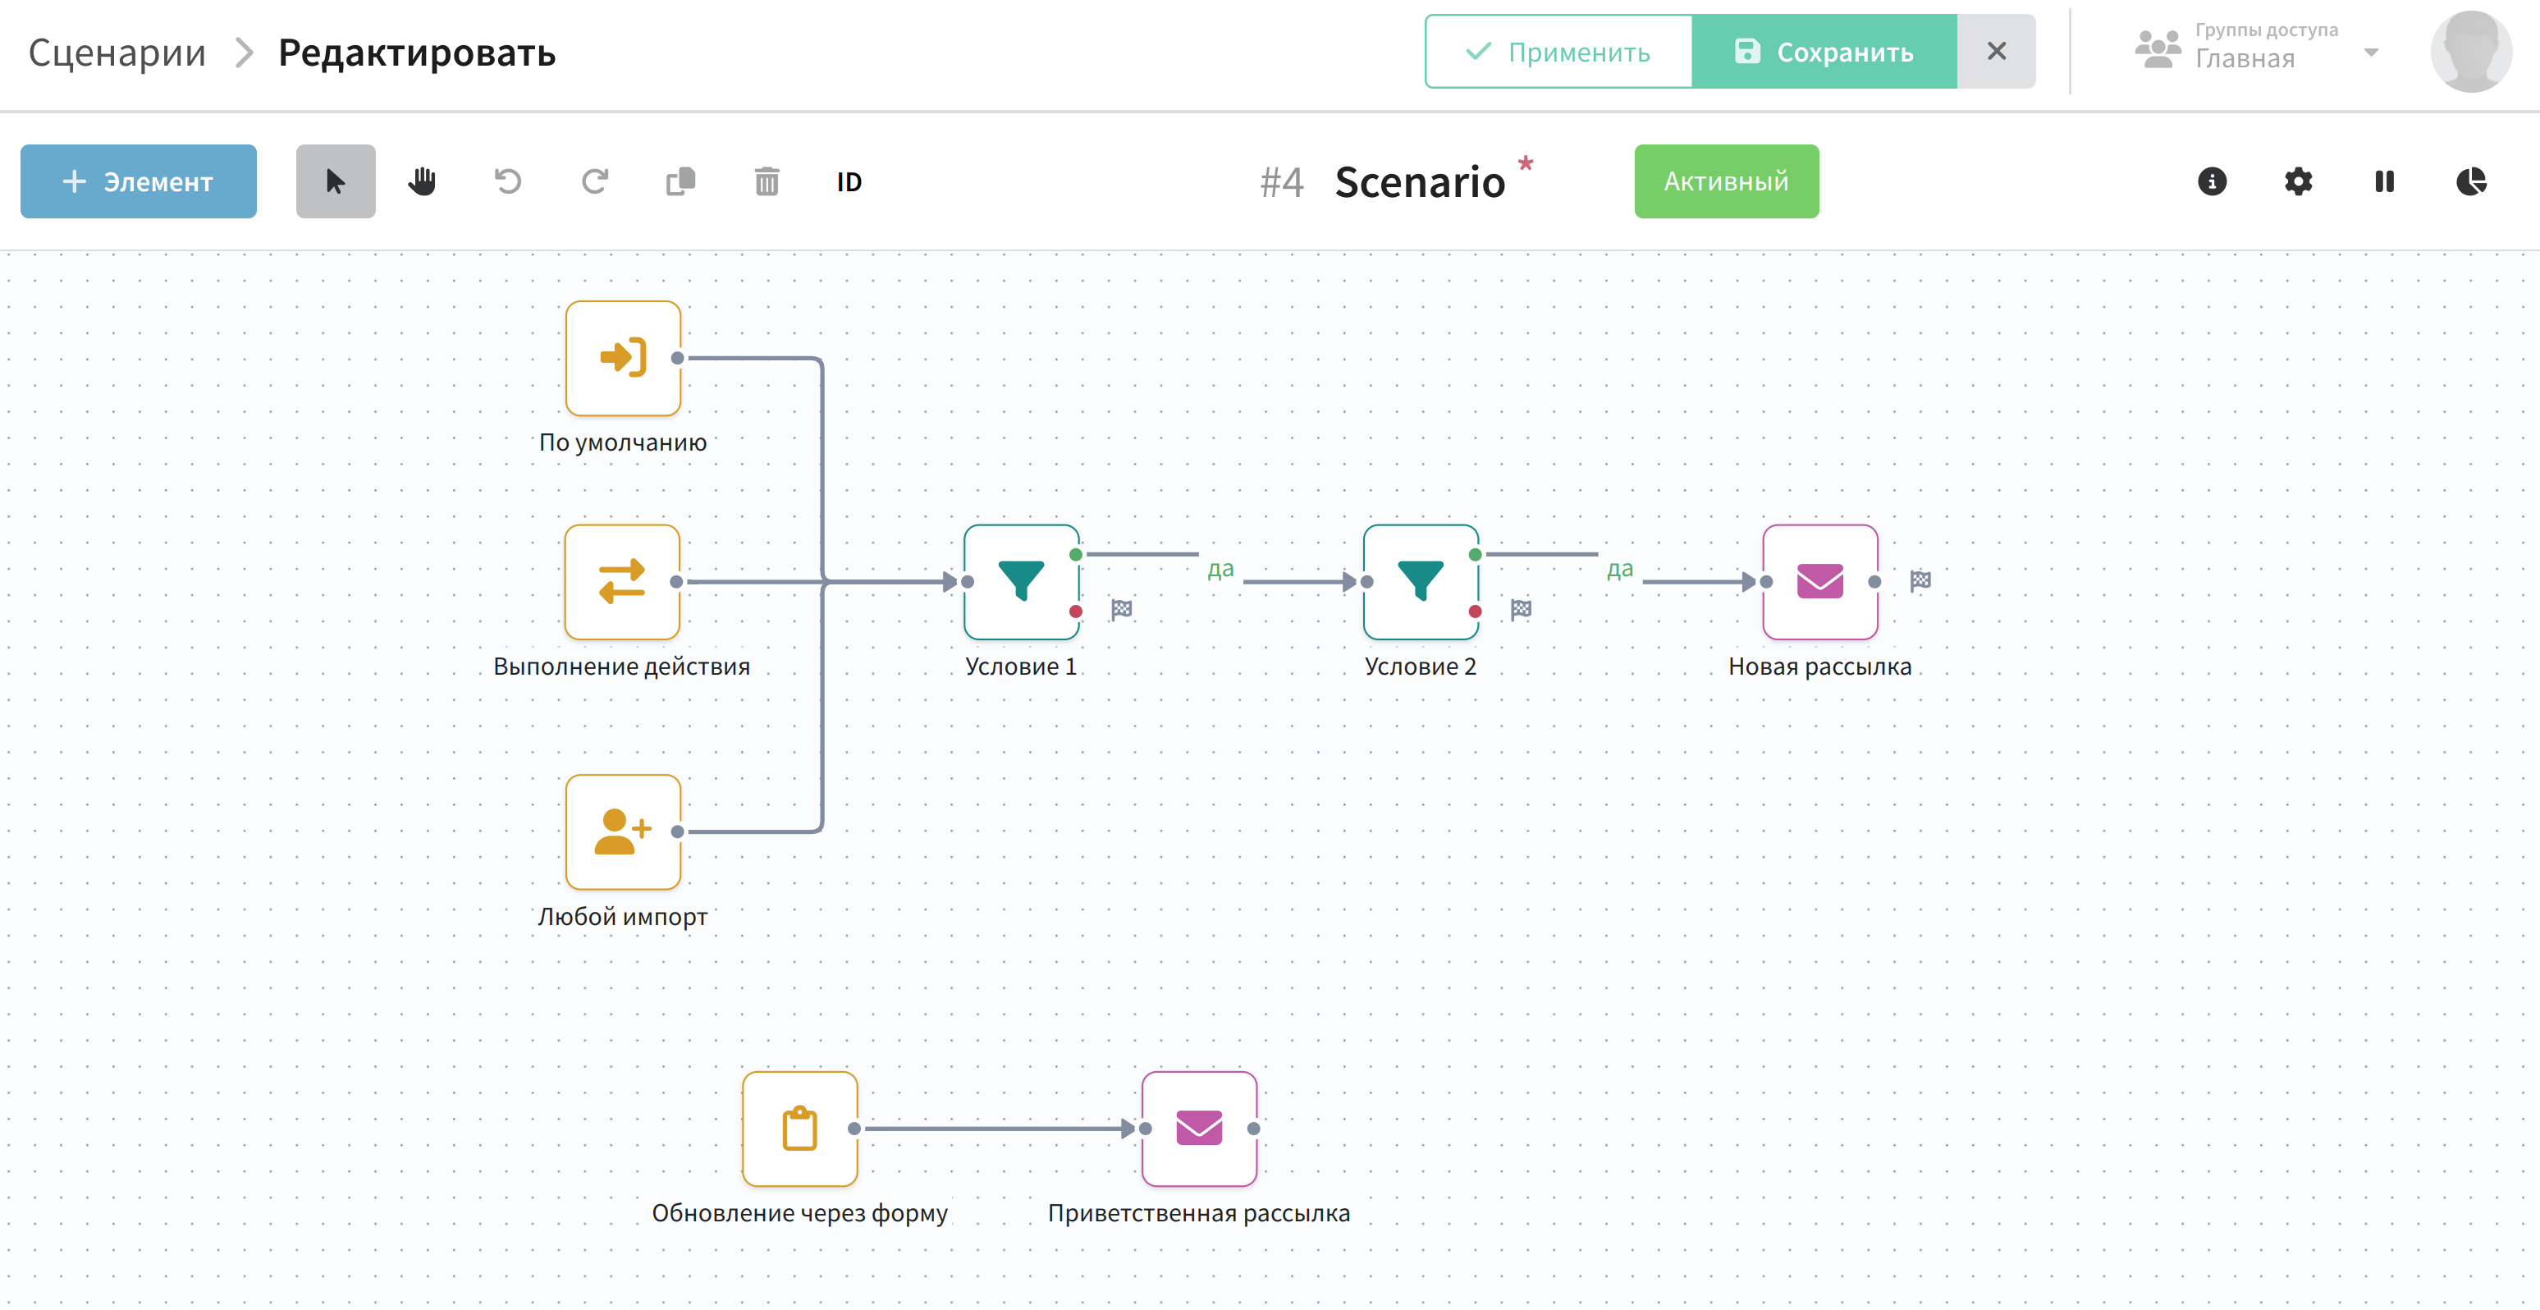2540x1310 pixels.
Task: Toggle ID display in toolbar
Action: [x=849, y=181]
